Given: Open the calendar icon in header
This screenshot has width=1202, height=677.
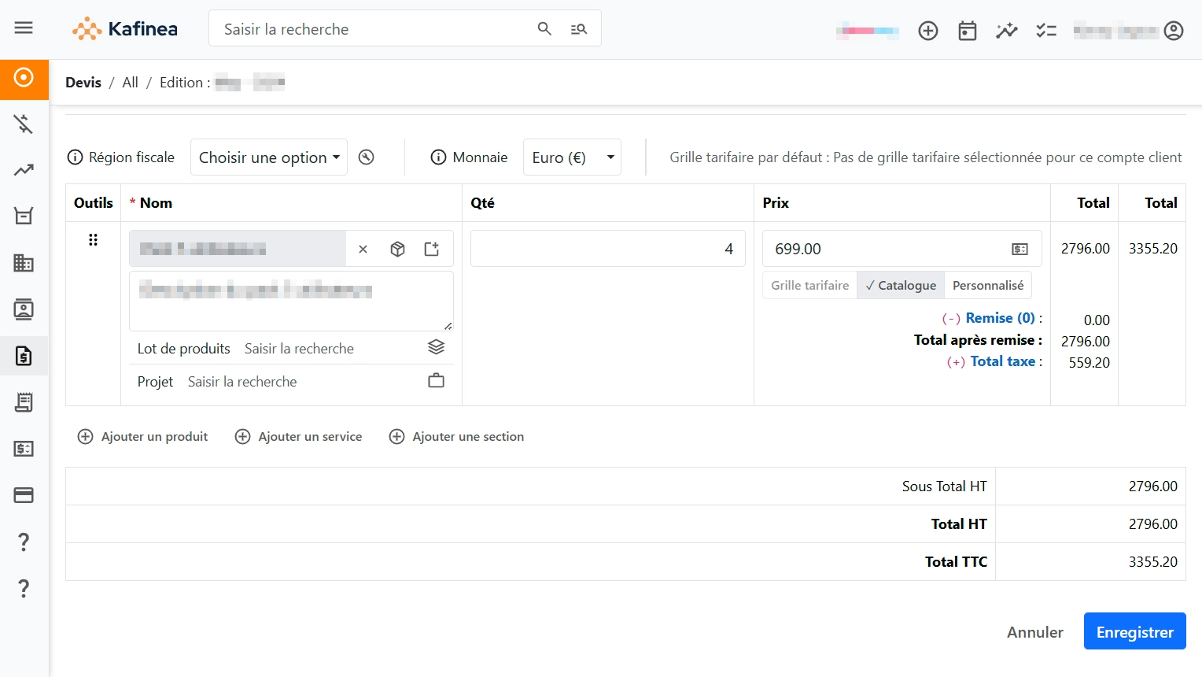Looking at the screenshot, I should pos(968,31).
